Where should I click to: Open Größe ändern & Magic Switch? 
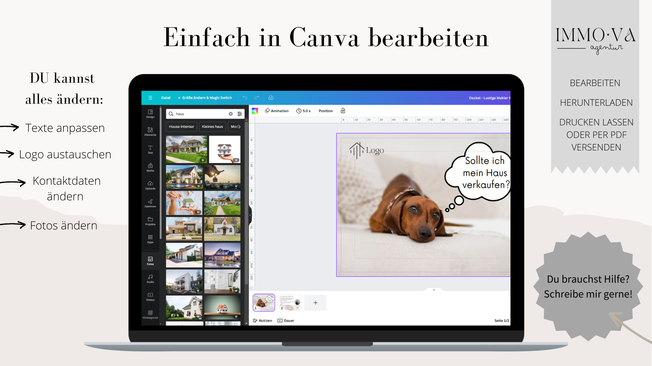click(x=205, y=98)
